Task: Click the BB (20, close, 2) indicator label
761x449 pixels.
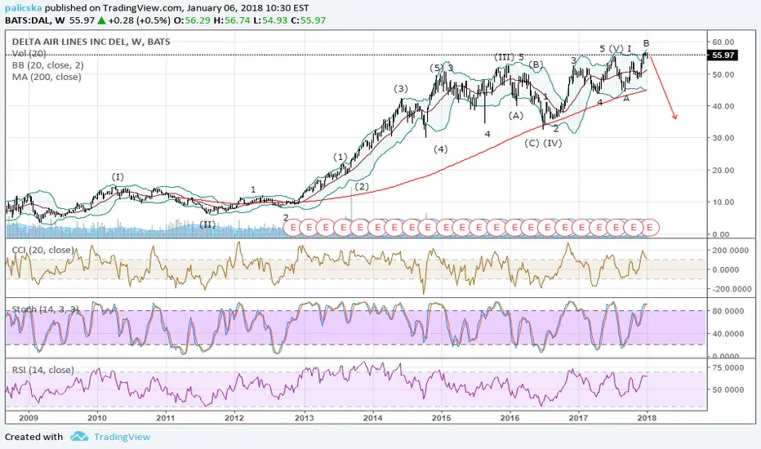Action: click(x=47, y=65)
